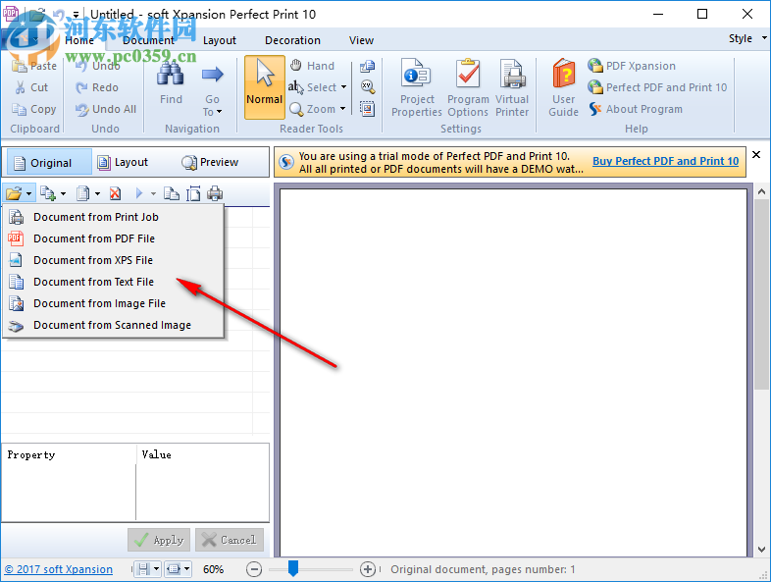Open About Program
Viewport: 771px width, 582px height.
(635, 109)
